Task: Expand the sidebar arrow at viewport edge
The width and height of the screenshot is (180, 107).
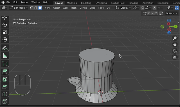Action: click(x=179, y=22)
